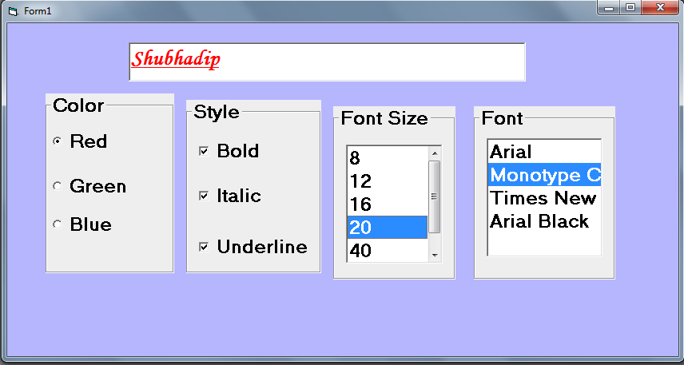Choose the Green color option

(x=57, y=186)
